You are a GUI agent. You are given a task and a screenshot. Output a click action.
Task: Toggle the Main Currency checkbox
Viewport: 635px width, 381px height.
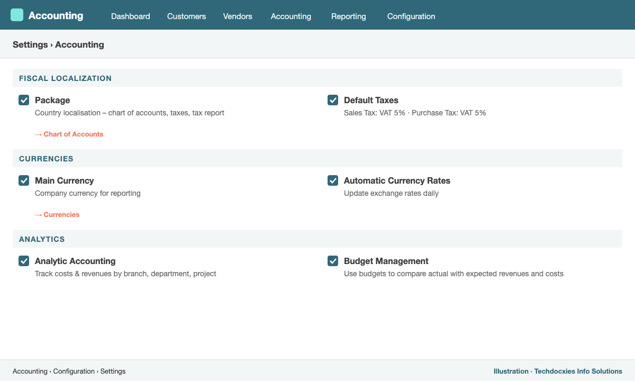click(x=24, y=180)
